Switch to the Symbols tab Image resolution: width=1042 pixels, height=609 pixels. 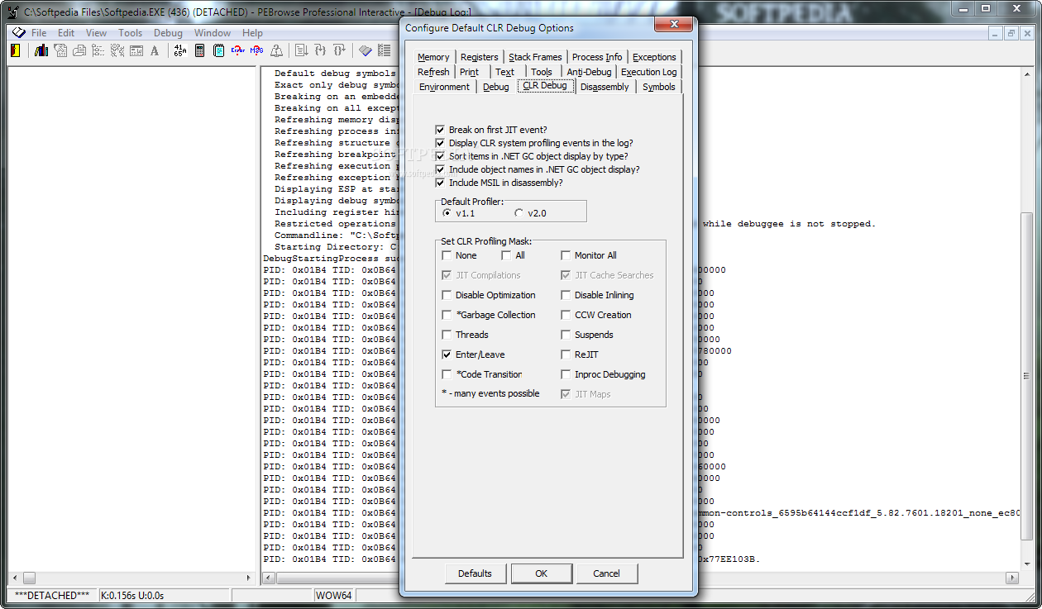pyautogui.click(x=659, y=87)
